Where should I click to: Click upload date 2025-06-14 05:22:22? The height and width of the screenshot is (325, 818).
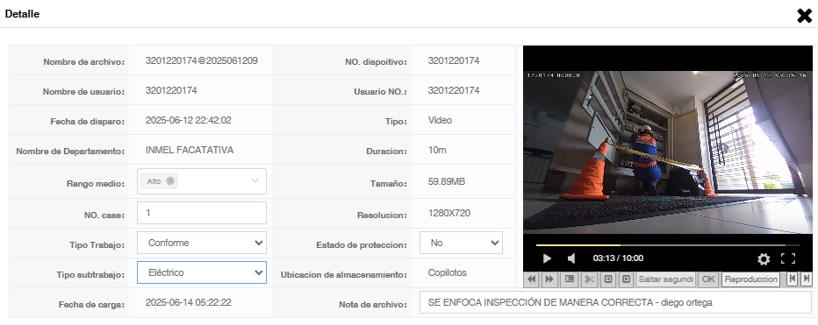[189, 302]
